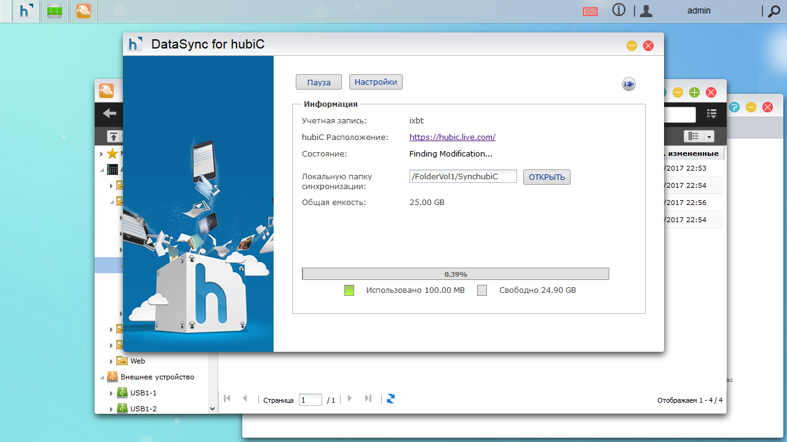
Task: Sort by the измененные date column header
Action: point(692,153)
